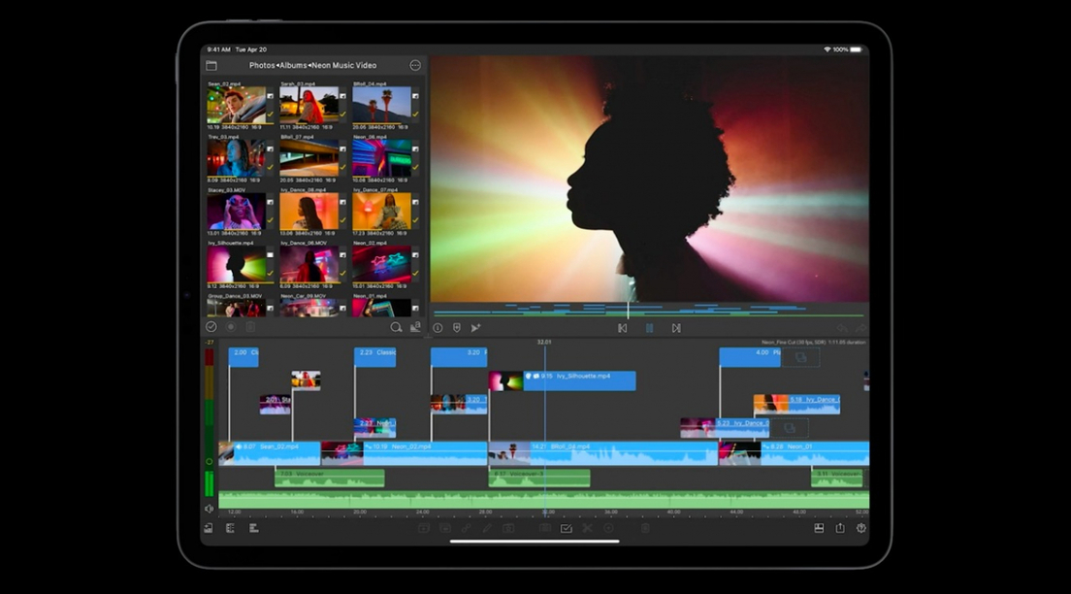Pause playback in the preview

649,328
